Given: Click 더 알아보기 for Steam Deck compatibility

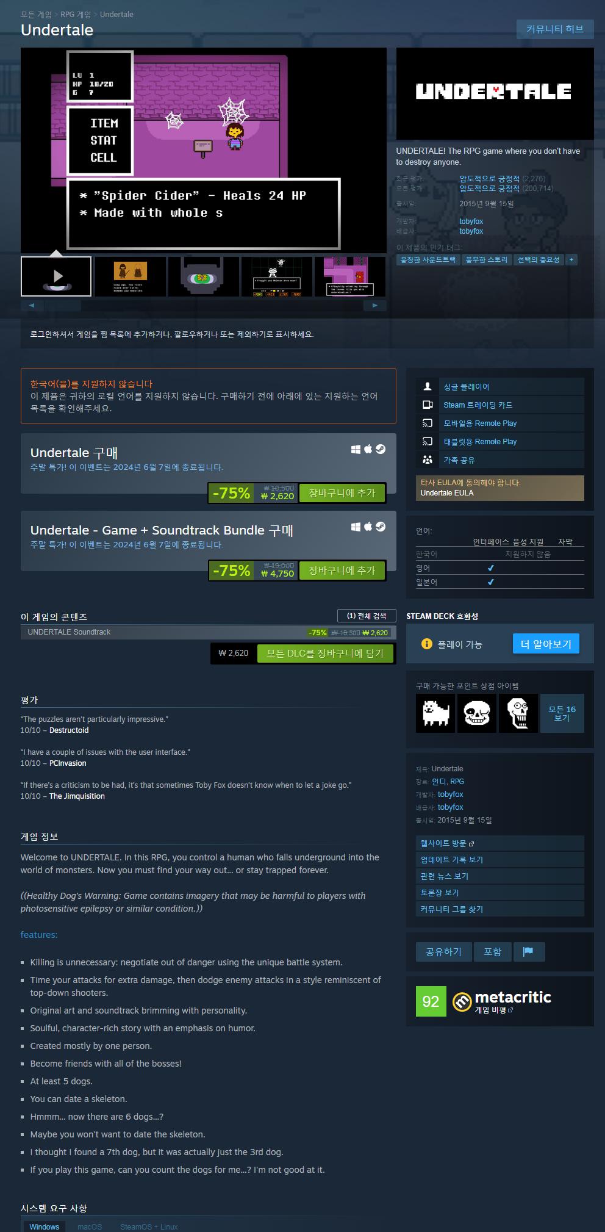Looking at the screenshot, I should click(546, 644).
